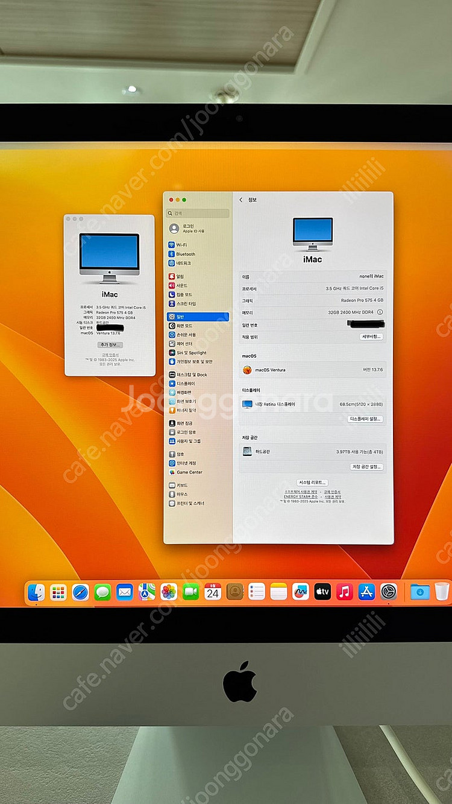The width and height of the screenshot is (452, 804).
Task: Open 마우스 mouse settings
Action: coord(198,494)
